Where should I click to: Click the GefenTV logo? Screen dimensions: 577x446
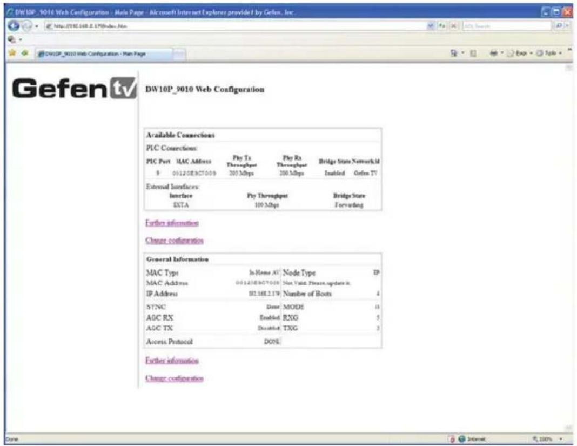click(74, 88)
